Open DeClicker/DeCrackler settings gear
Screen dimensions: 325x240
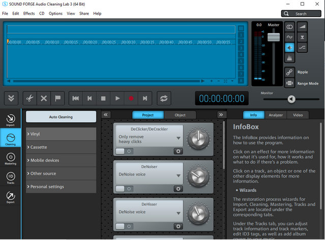[179, 151]
